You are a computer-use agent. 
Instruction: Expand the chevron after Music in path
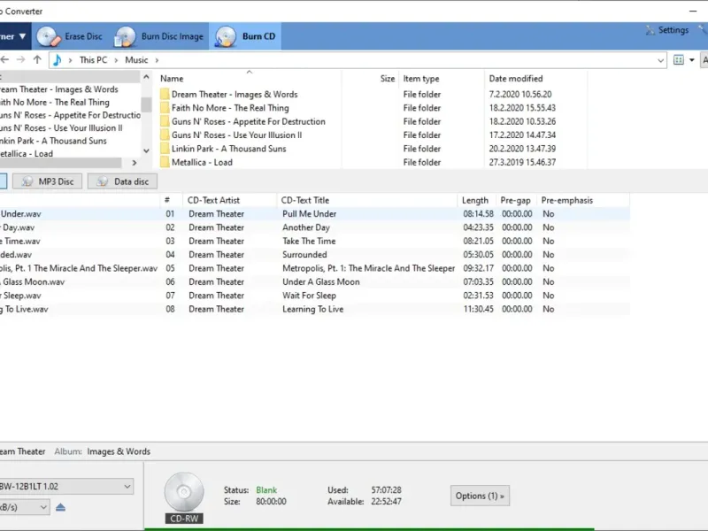coord(157,60)
